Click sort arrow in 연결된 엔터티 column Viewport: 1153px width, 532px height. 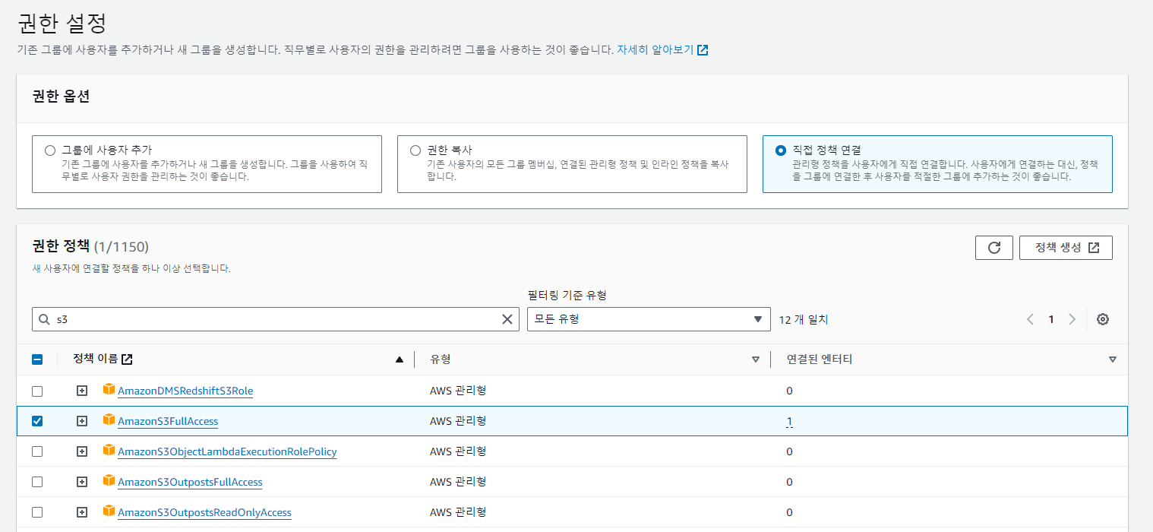(1112, 359)
